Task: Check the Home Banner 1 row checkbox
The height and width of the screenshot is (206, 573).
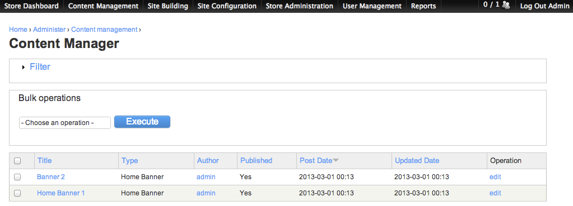Action: (17, 193)
